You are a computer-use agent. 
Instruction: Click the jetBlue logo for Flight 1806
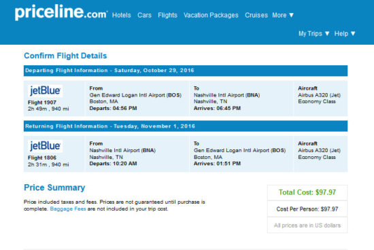coord(45,146)
